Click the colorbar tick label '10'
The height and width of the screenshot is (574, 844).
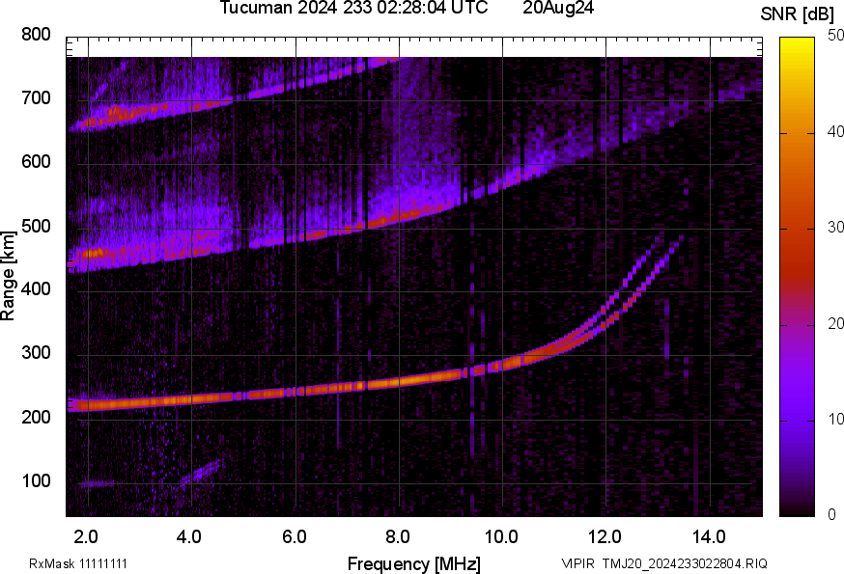835,419
